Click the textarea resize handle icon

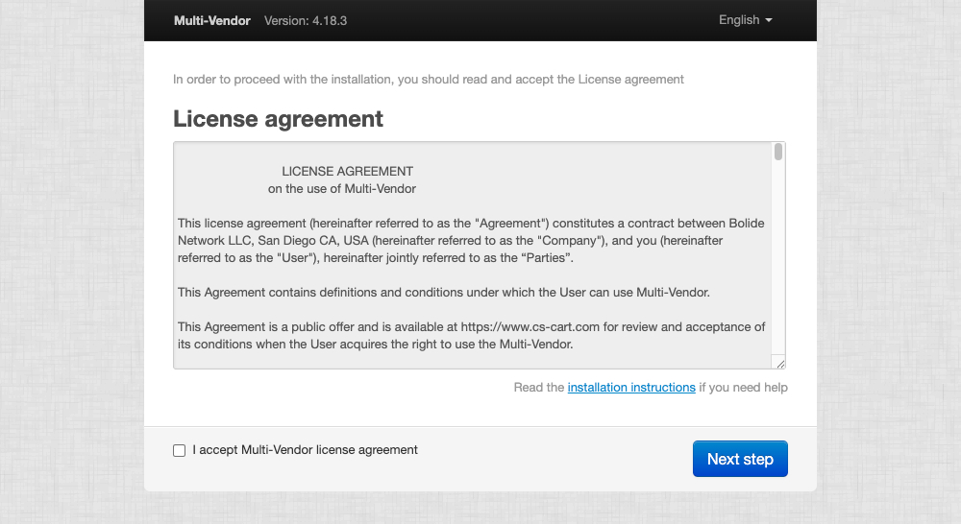point(779,364)
